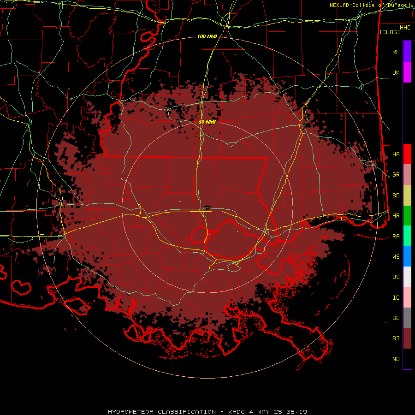Screen dimensions: 415x415
Task: Click the Hydrometeor Classification KHDC caption
Action: tap(207, 412)
